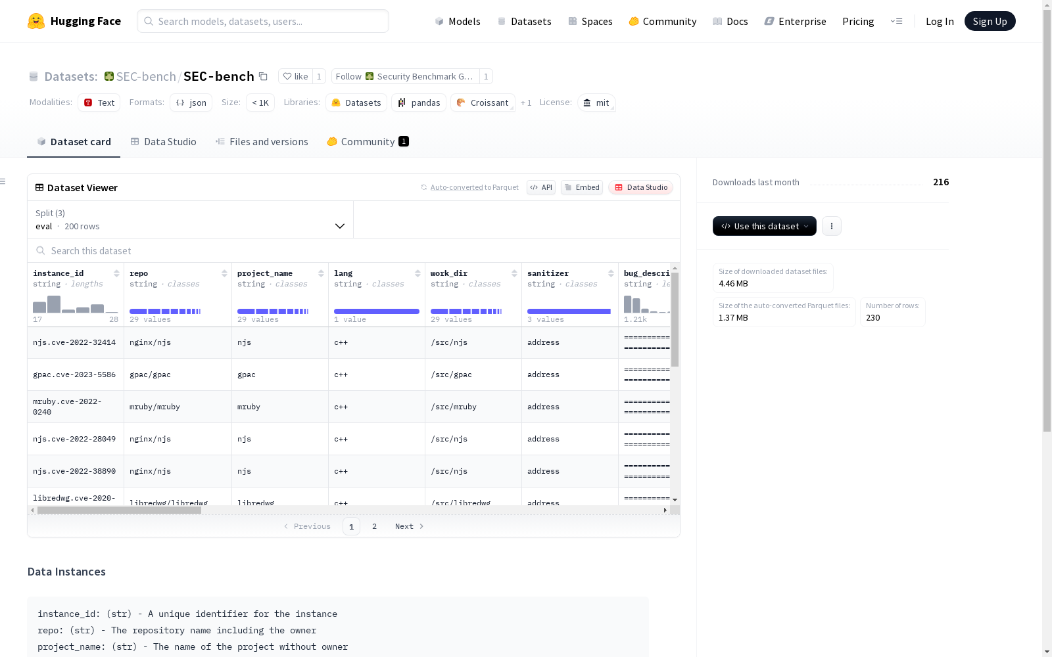This screenshot has width=1052, height=657.
Task: Go to page 2 of dataset rows
Action: click(374, 526)
